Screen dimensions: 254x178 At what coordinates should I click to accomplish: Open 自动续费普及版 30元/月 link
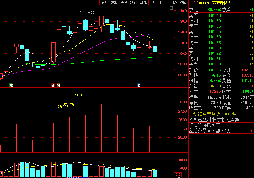213,114
